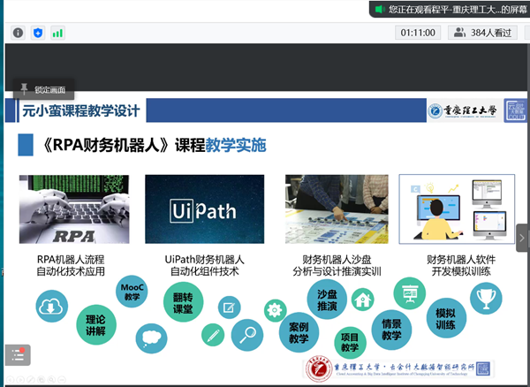Image resolution: width=530 pixels, height=387 pixels.
Task: Click the 您正在观看程平 screen-sharing banner
Action: [x=450, y=9]
